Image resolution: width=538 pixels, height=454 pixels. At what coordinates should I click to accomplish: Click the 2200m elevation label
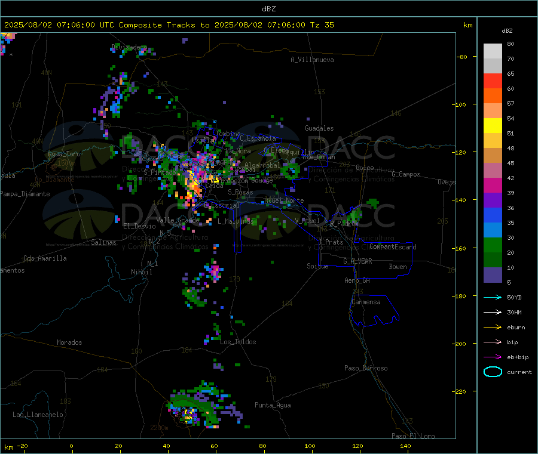point(159,428)
